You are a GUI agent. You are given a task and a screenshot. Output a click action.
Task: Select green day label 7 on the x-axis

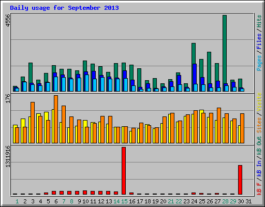click(64, 201)
